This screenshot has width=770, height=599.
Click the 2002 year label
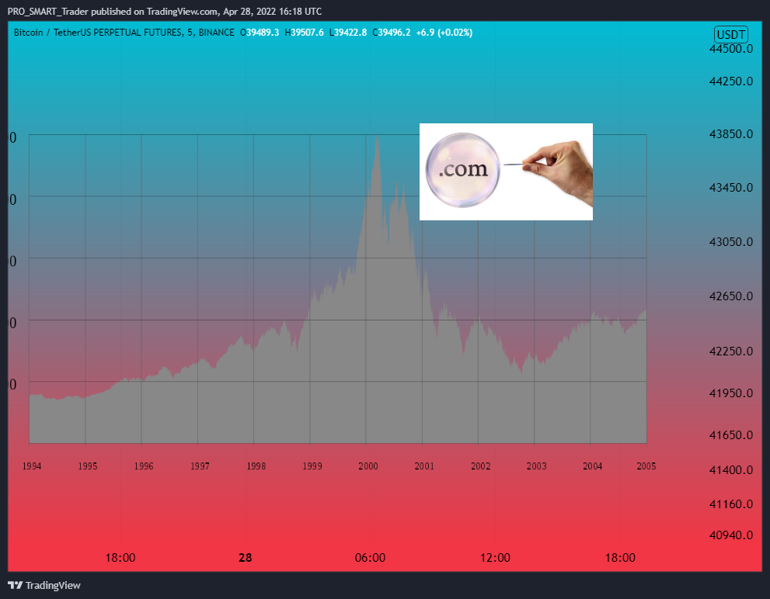tap(480, 466)
